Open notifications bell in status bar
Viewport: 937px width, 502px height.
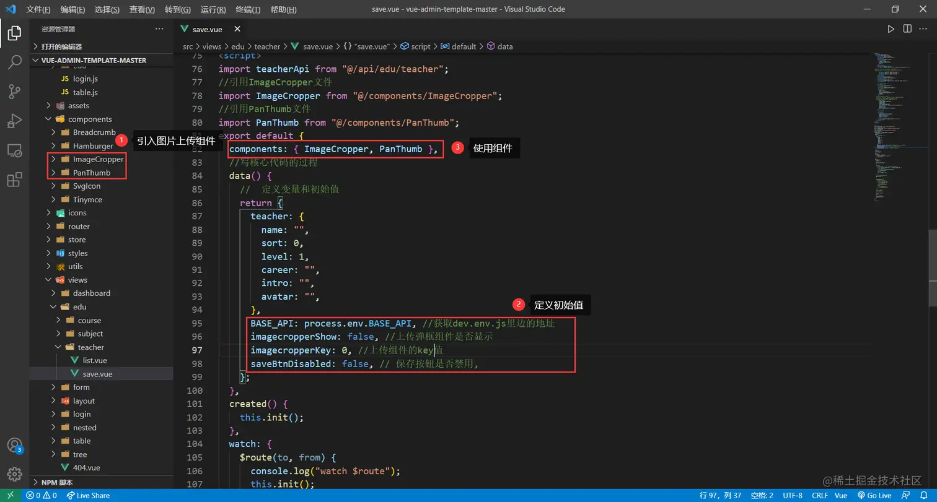point(923,496)
